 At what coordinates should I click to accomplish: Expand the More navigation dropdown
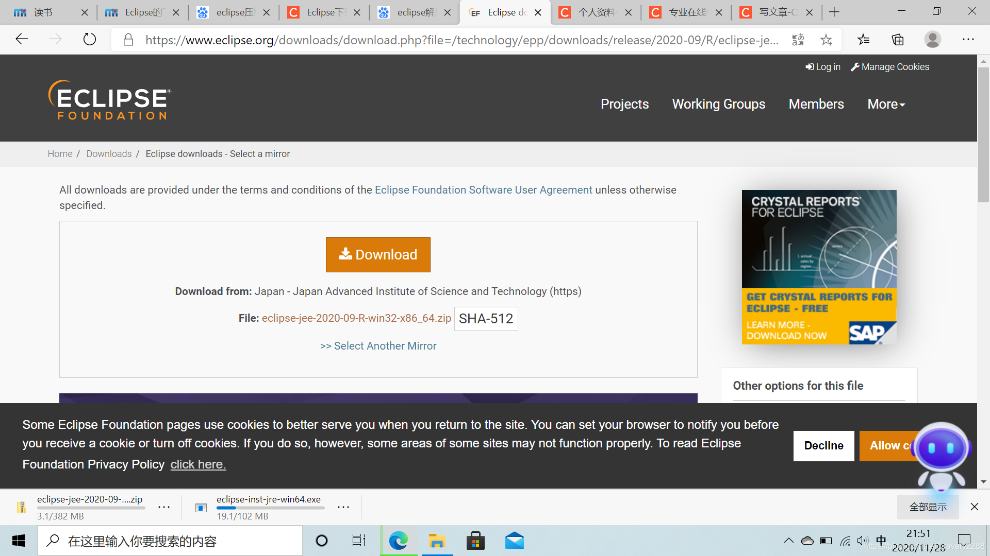(886, 104)
